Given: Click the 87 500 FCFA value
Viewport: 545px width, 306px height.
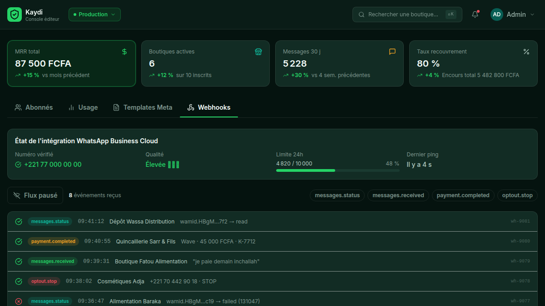Looking at the screenshot, I should pyautogui.click(x=43, y=63).
